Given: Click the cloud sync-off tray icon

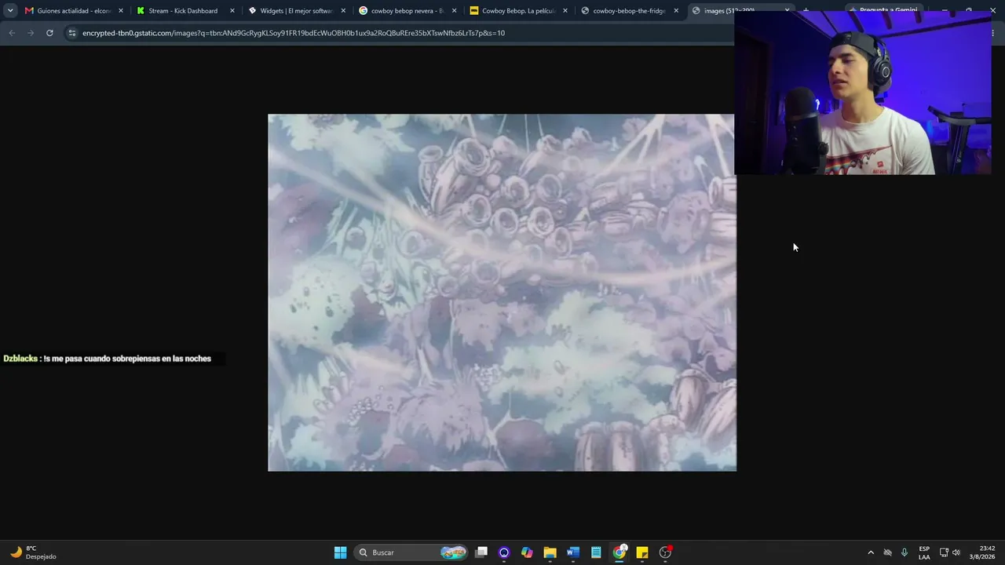Looking at the screenshot, I should coord(888,552).
